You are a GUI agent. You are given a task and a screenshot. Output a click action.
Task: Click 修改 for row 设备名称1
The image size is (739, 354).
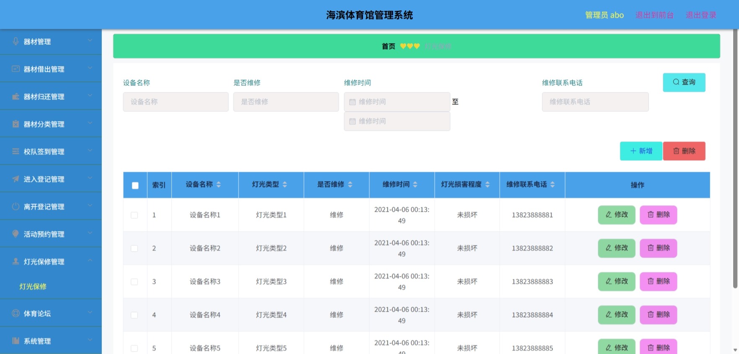[x=617, y=215]
